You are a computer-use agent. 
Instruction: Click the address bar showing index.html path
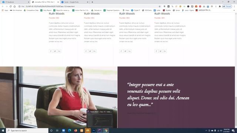pyautogui.click(x=89, y=7)
